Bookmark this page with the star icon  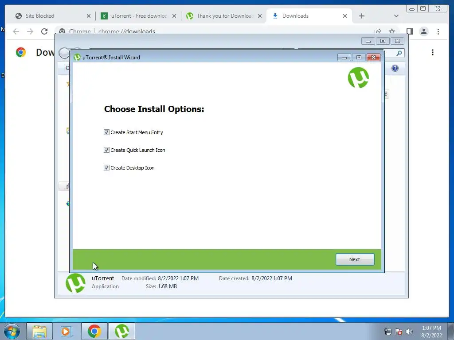coord(392,31)
